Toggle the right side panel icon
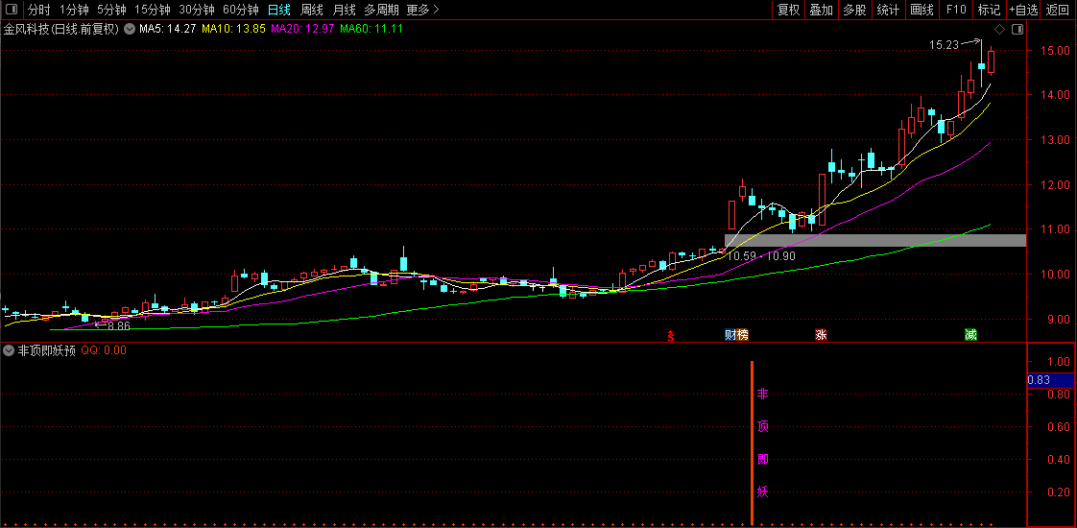The width and height of the screenshot is (1077, 528). pos(1017,30)
